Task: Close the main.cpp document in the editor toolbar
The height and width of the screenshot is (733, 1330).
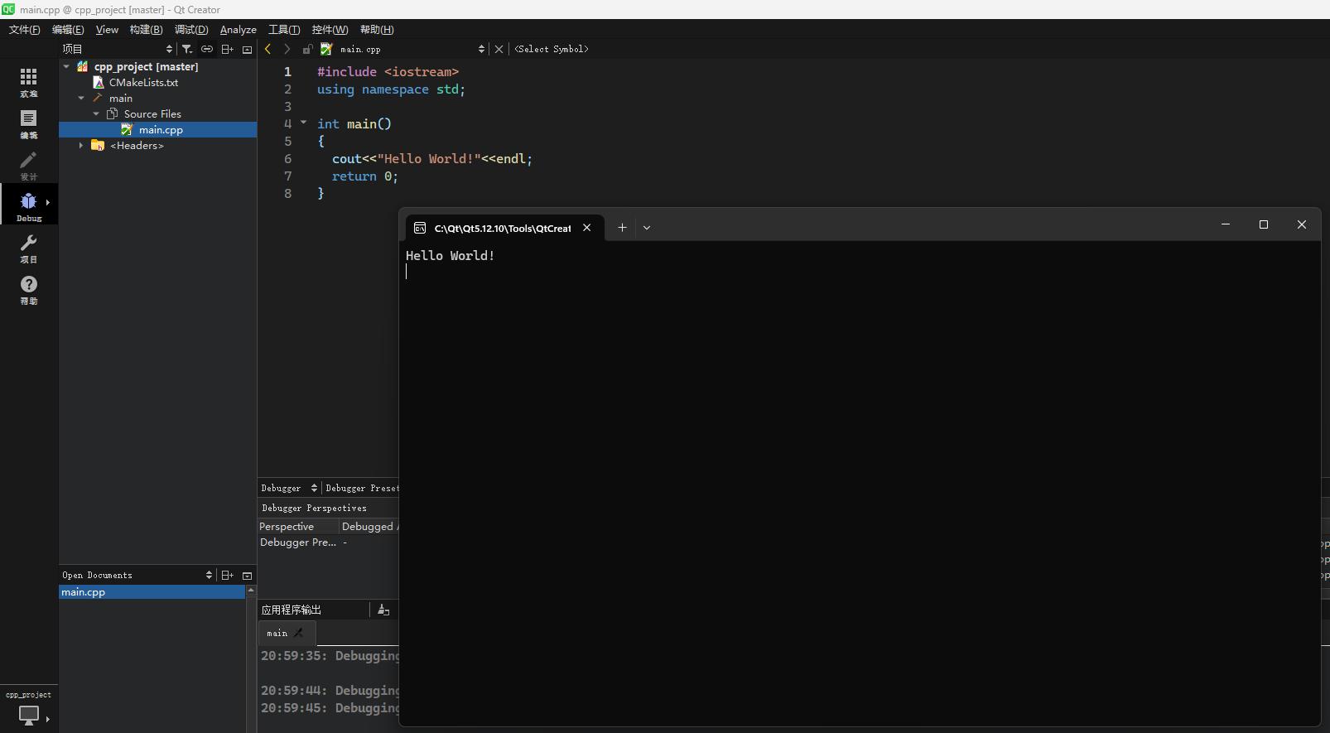Action: (x=499, y=49)
